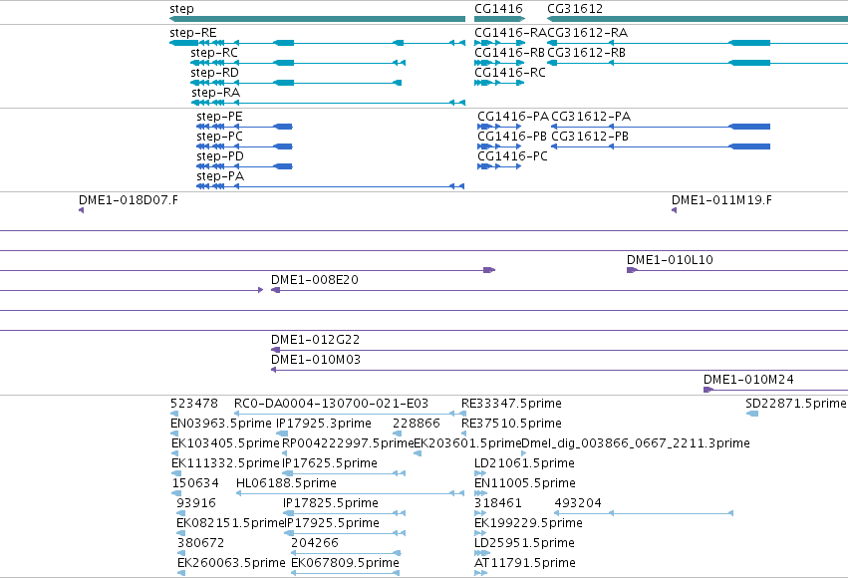The height and width of the screenshot is (578, 848).
Task: Open protein label step-PD
Action: pos(219,156)
